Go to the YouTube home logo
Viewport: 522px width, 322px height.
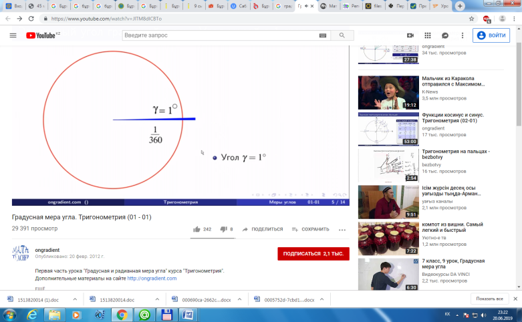coord(41,35)
